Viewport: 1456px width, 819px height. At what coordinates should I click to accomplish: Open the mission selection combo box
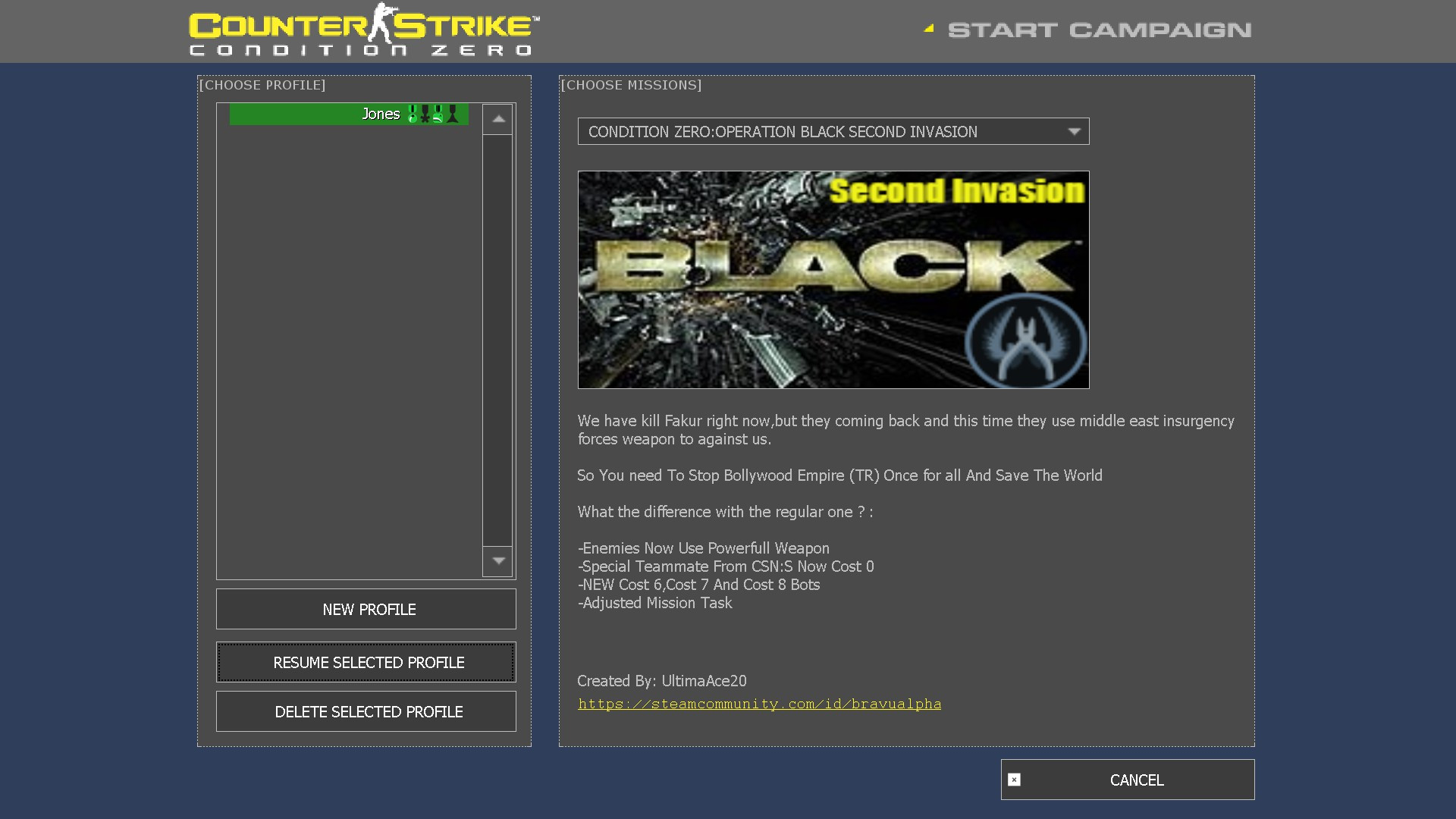(x=833, y=131)
